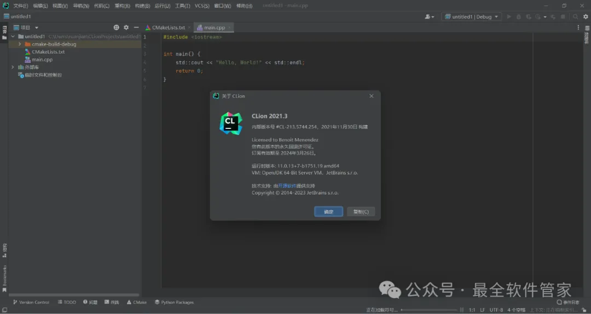Select main.cpp in project tree
The image size is (591, 314).
tap(42, 60)
